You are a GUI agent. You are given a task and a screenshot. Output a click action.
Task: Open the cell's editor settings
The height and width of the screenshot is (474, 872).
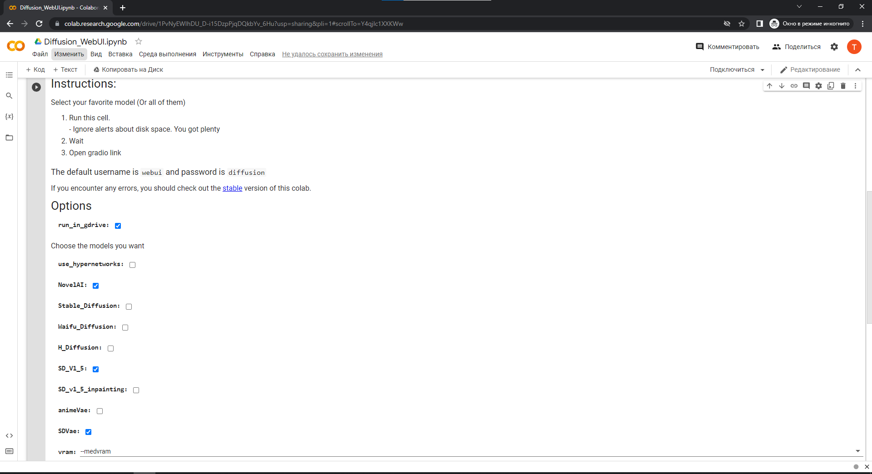[x=818, y=86]
